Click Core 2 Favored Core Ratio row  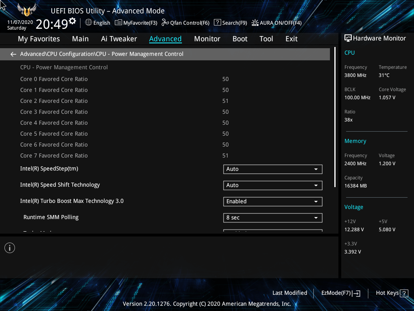tap(165, 101)
